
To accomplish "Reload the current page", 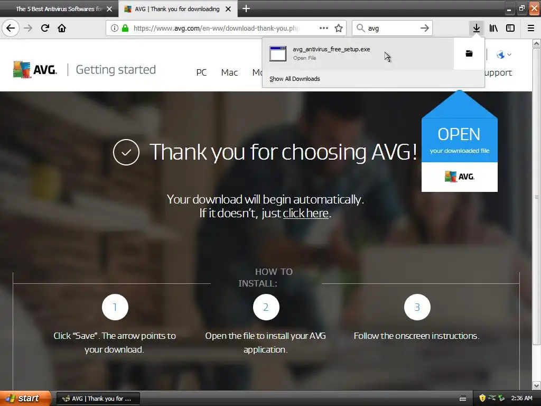I will click(45, 28).
